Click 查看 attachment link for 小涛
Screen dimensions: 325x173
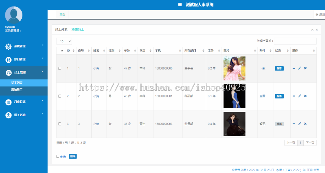point(263,96)
